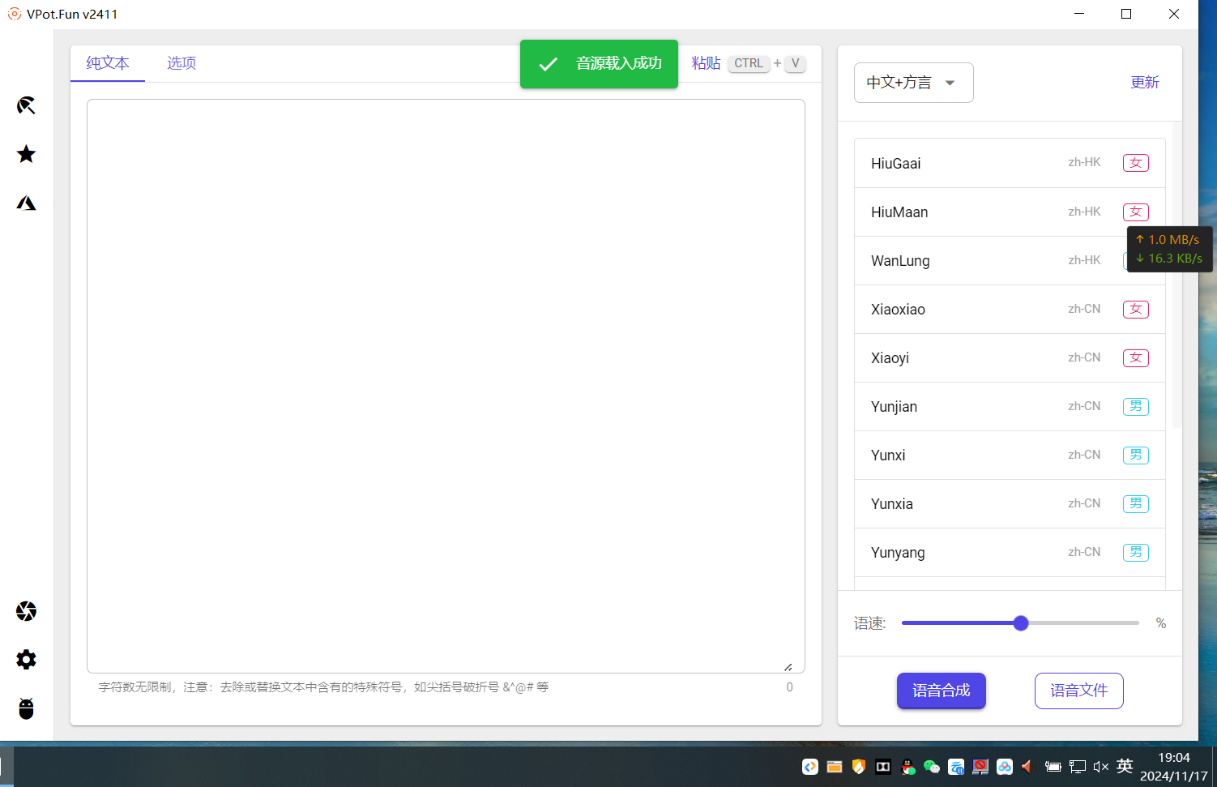Click the 语音文件 button
This screenshot has width=1217, height=787.
coord(1078,691)
